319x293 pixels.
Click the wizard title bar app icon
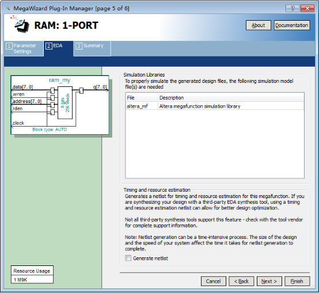coord(8,8)
